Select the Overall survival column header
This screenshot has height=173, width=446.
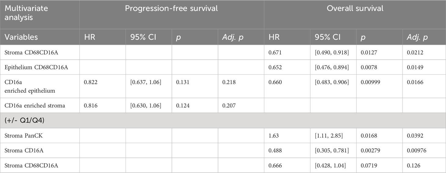355,9
